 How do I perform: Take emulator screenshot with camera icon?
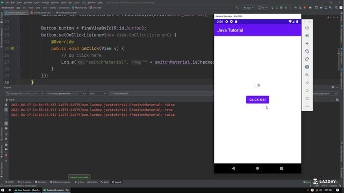tap(307, 67)
